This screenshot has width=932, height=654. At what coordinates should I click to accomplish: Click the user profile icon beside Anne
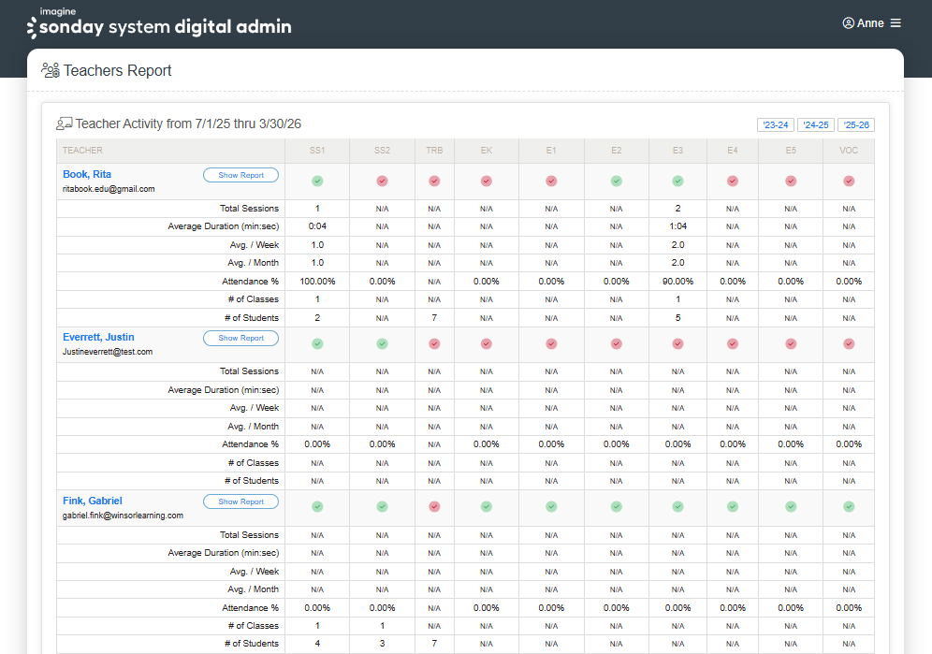(x=849, y=22)
